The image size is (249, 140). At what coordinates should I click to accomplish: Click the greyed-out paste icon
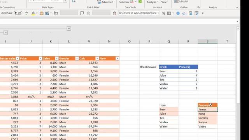[88, 13]
